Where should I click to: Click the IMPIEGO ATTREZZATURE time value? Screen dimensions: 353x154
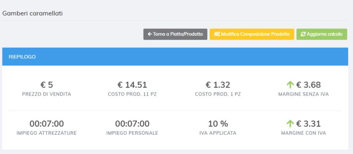47,124
